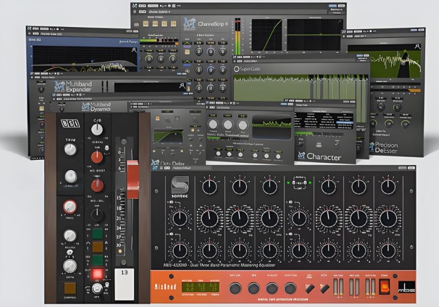
Task: Click the Character plugin logo icon
Action: [x=301, y=156]
